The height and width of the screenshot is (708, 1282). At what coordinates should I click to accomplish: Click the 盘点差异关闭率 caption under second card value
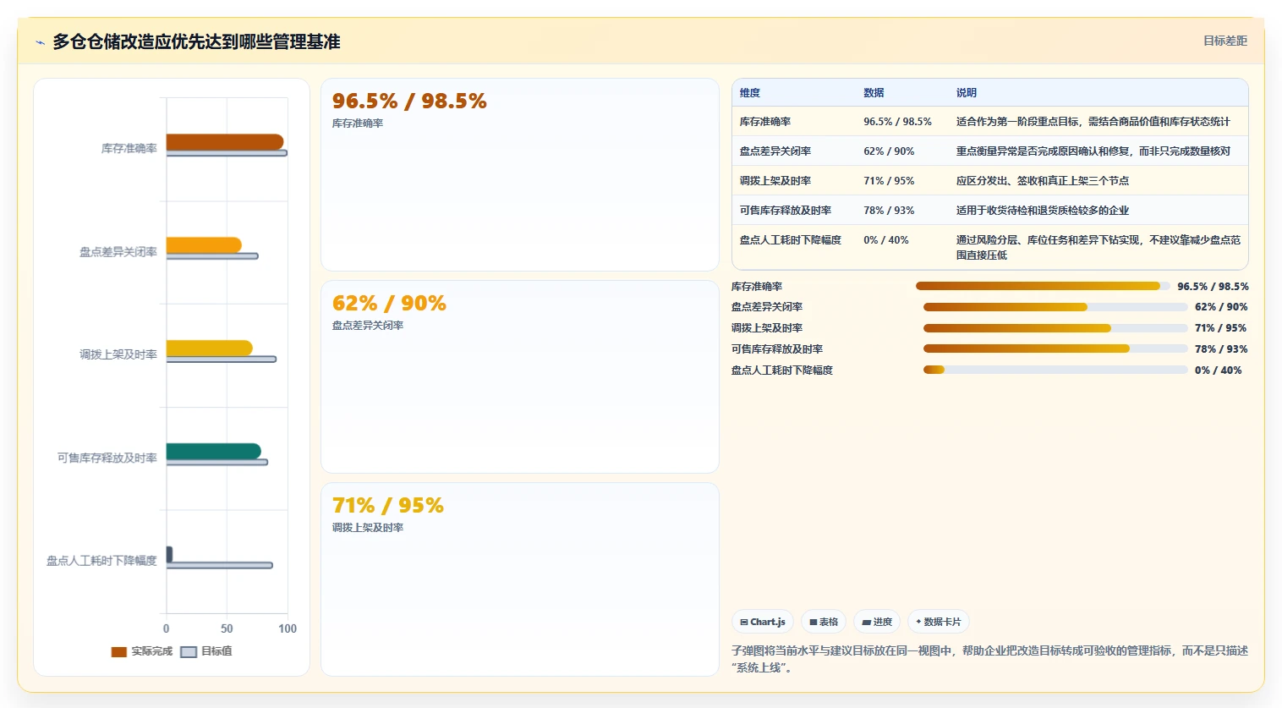368,326
